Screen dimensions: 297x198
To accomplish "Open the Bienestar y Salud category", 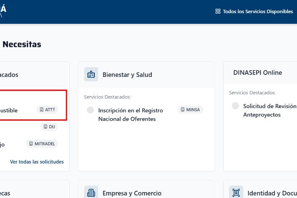I will click(127, 75).
